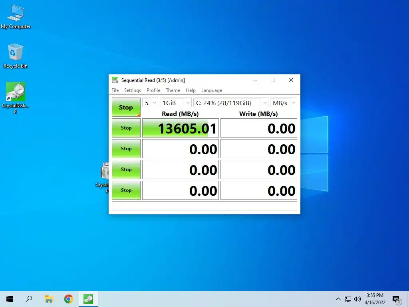
Task: Click CrystalDiskMark title bar app icon
Action: point(115,80)
